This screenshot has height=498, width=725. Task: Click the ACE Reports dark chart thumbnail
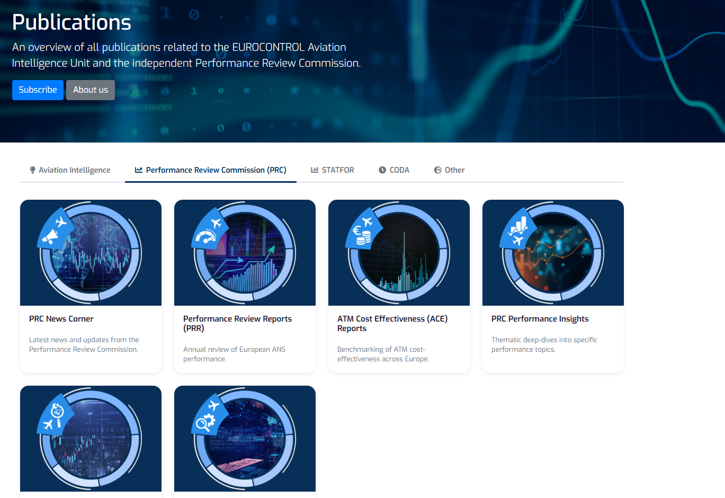click(x=399, y=253)
